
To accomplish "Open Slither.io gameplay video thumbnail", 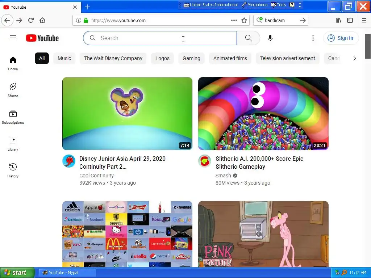I will (x=263, y=113).
